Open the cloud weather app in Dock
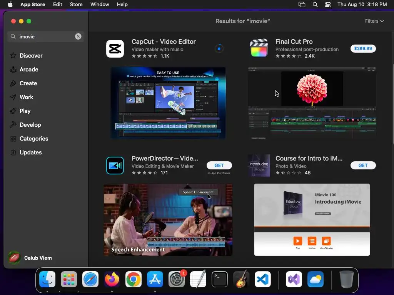This screenshot has height=295, width=394. point(316,279)
